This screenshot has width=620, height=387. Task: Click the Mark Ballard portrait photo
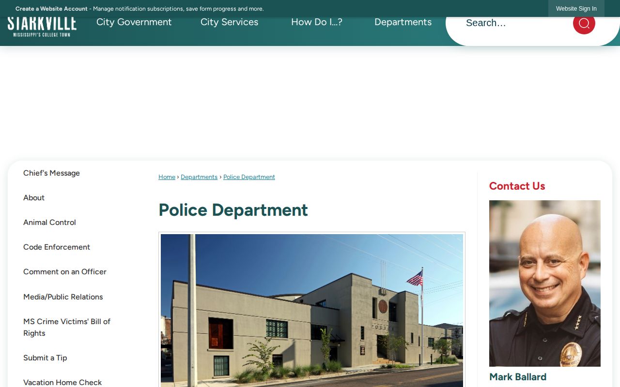(x=545, y=283)
